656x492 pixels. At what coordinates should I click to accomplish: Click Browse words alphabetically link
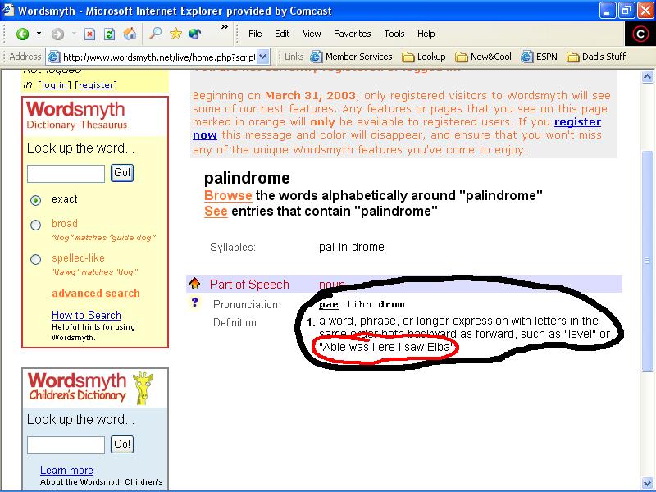(x=228, y=195)
